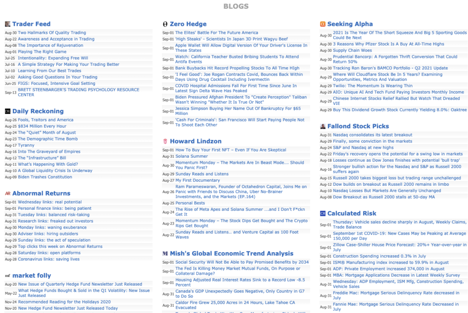Image resolution: width=468 pixels, height=313 pixels.
Task: Open 'Wednesday links: real potential' post
Action: click(49, 202)
